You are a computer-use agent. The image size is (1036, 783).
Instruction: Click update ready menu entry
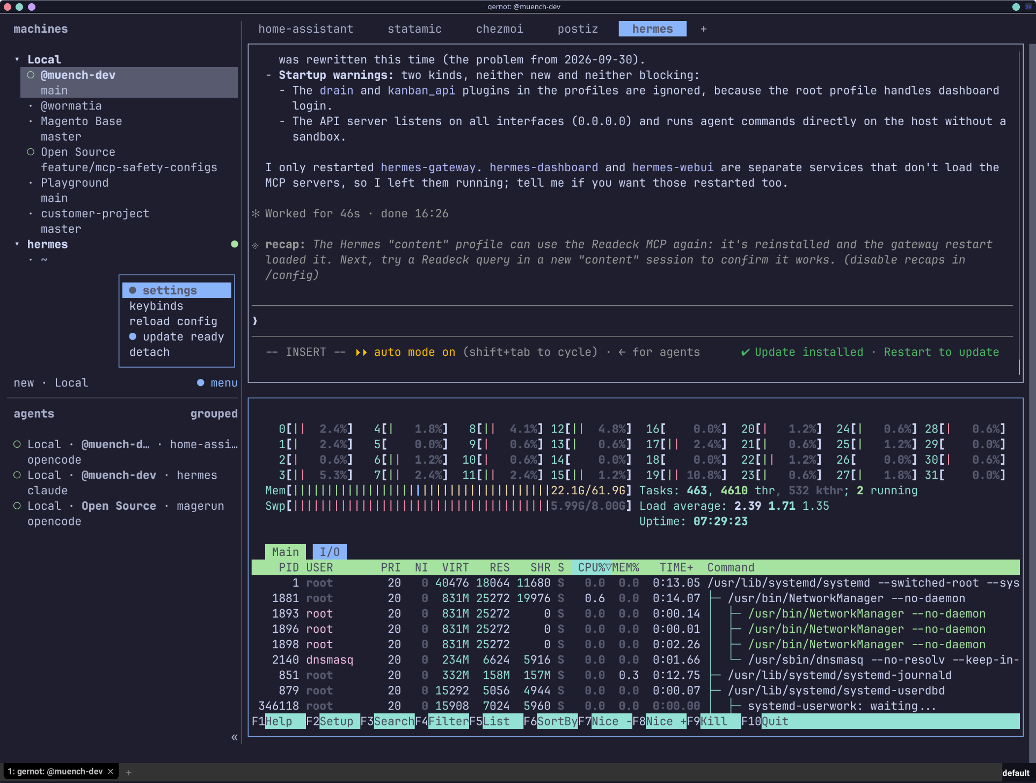tap(177, 337)
